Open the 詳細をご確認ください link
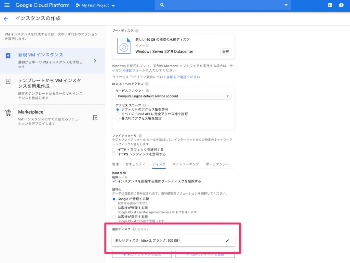The width and height of the screenshot is (350, 263). (183, 77)
